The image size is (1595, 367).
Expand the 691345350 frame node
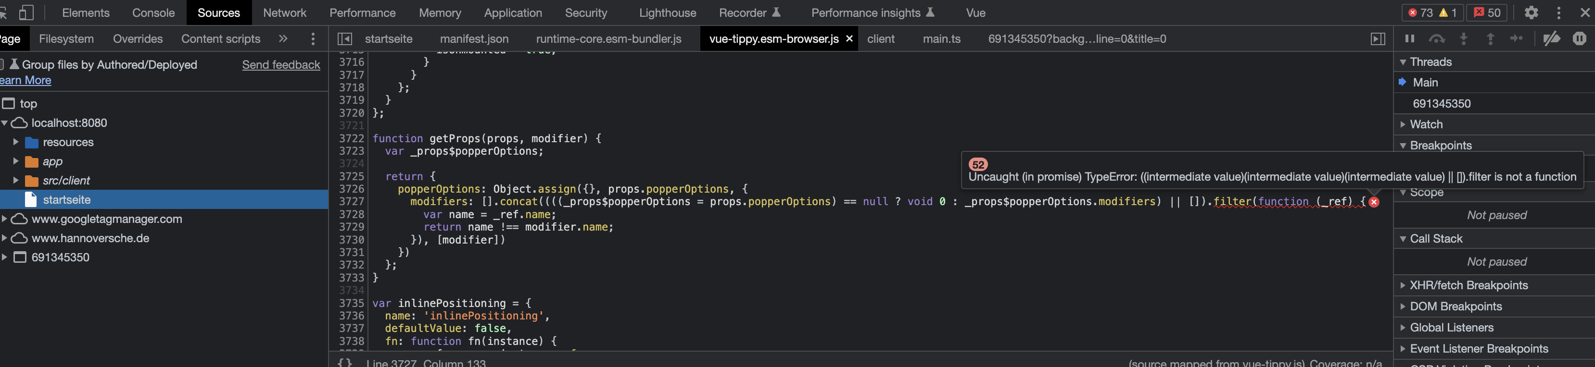click(4, 257)
